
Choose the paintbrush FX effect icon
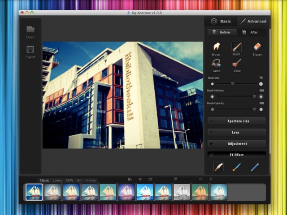click(x=236, y=167)
